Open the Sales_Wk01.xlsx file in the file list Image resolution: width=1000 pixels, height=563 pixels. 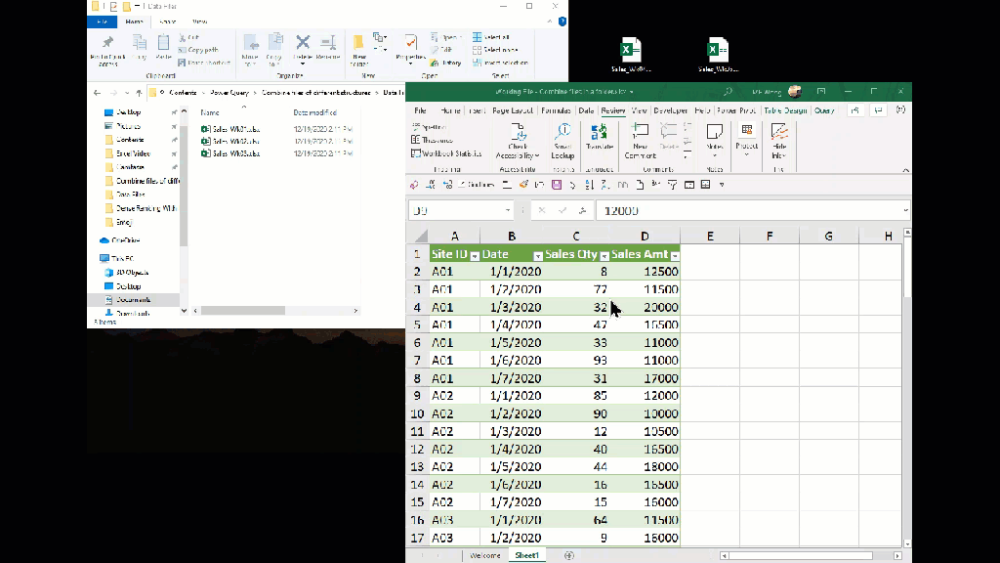(235, 128)
